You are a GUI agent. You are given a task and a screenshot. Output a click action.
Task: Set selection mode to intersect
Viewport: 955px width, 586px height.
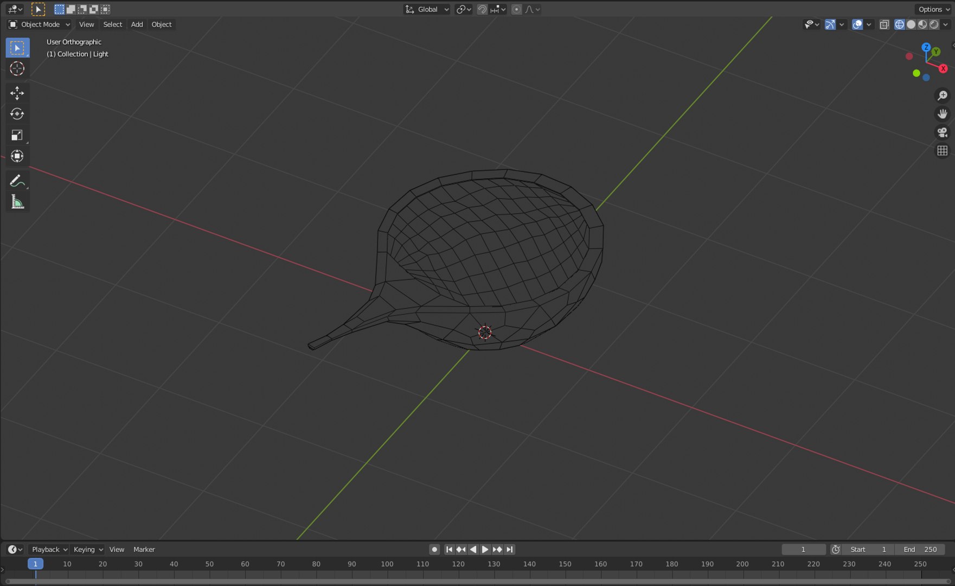(x=105, y=9)
